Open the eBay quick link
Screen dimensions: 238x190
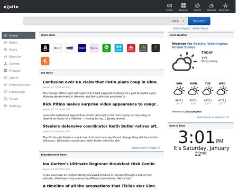tap(58, 48)
